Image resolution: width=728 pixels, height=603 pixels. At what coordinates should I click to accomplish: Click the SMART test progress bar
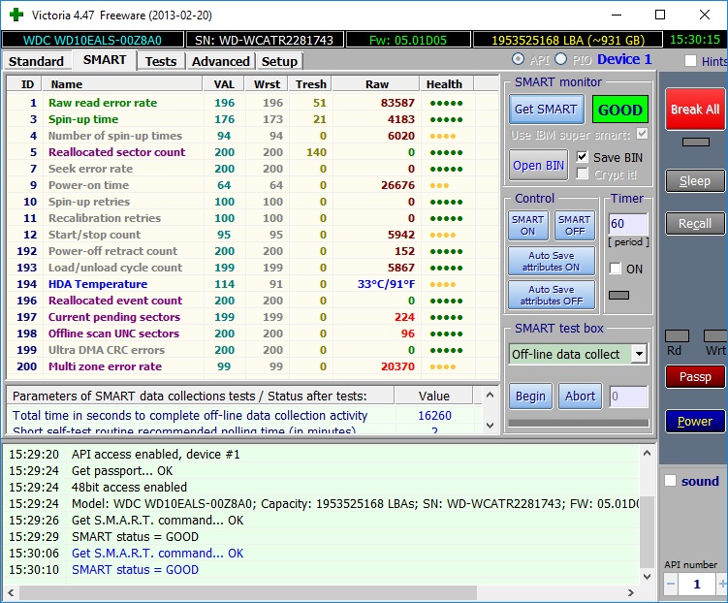(579, 423)
